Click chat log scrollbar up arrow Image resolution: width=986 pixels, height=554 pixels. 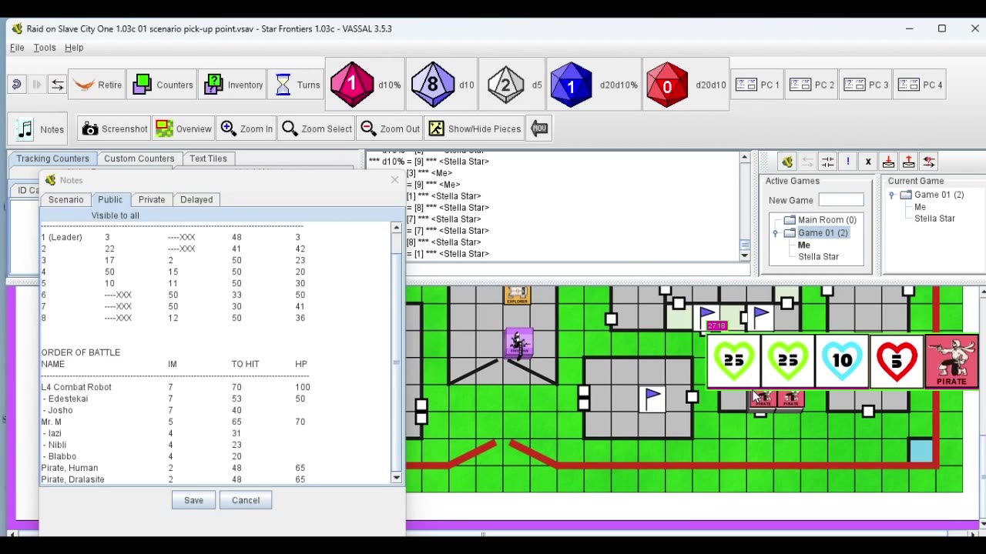click(x=744, y=158)
